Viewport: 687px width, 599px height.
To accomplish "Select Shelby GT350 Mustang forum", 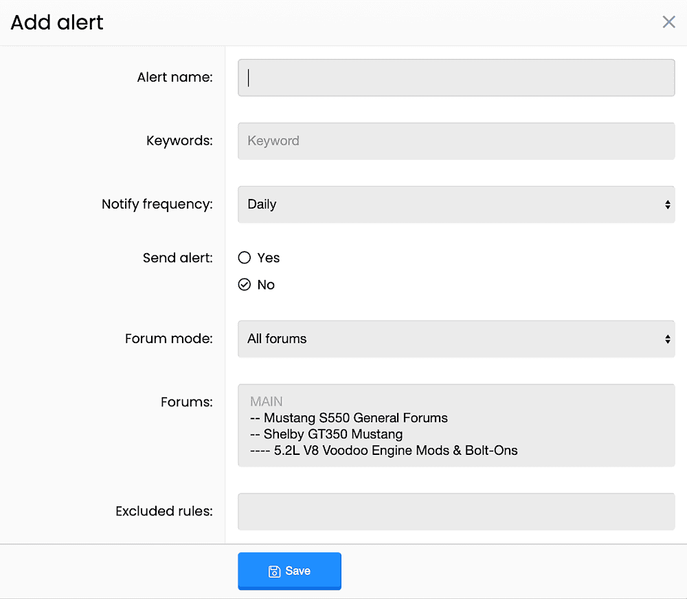I will click(326, 434).
